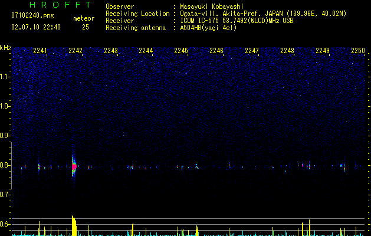Click the 2248 time marker
The height and width of the screenshot is (236, 371).
click(x=287, y=51)
